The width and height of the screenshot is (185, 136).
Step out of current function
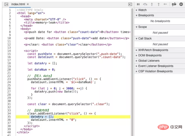[x=159, y=4]
